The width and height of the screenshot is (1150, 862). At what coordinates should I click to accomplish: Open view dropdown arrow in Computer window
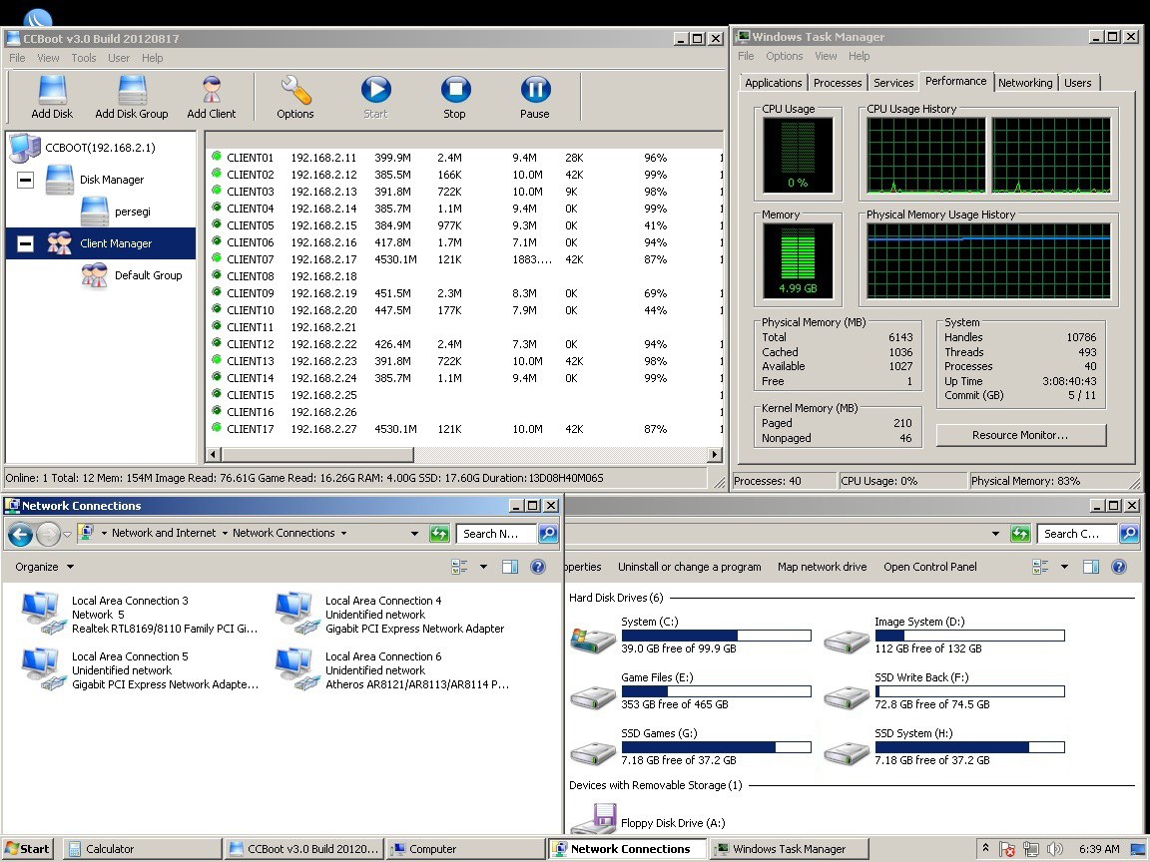(1064, 567)
